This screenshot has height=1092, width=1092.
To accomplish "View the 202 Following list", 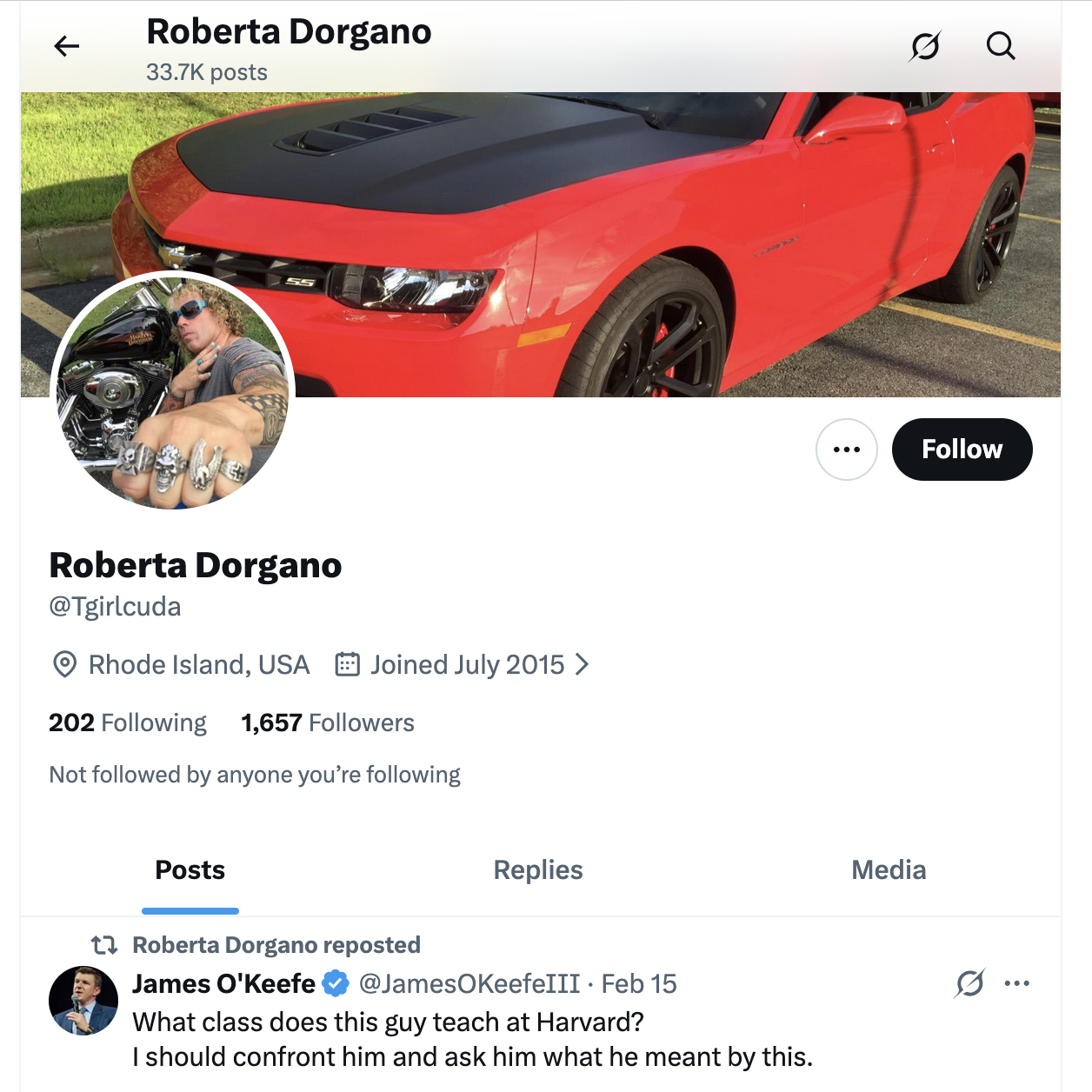I will point(128,723).
